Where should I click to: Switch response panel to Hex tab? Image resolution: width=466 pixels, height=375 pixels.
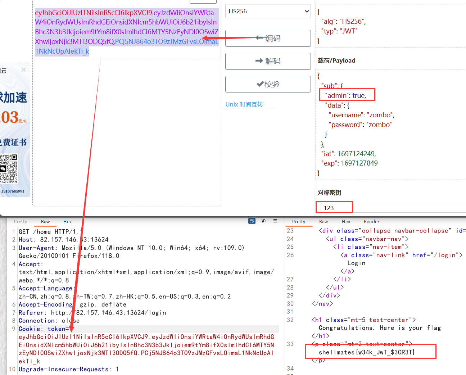click(x=346, y=222)
